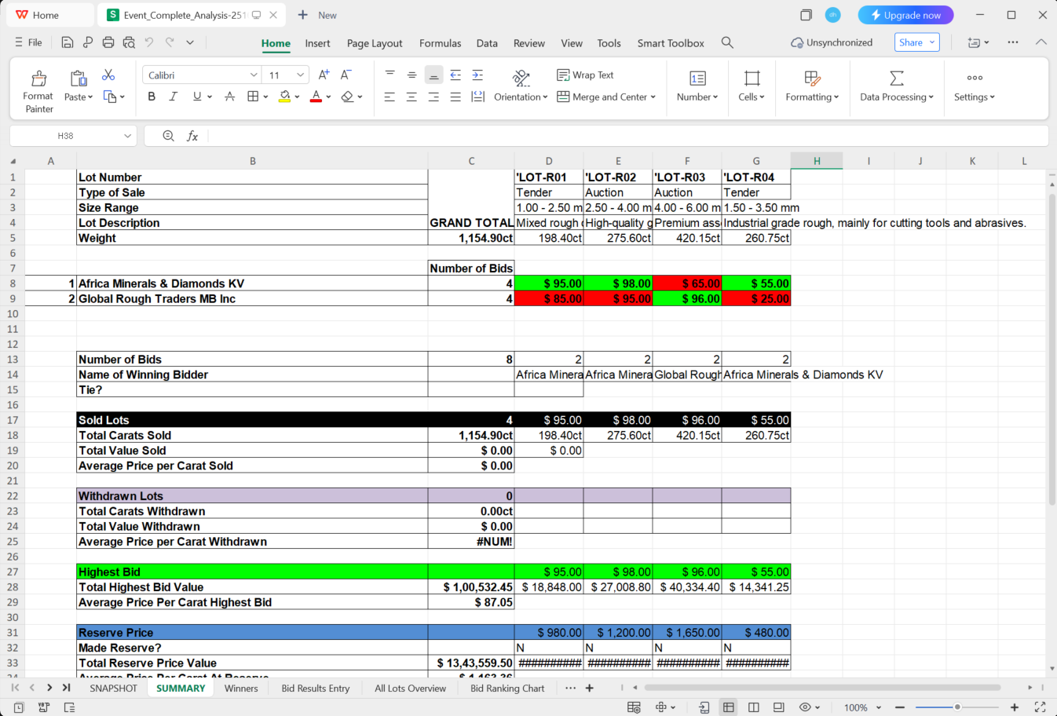Click the formula bar input field
The image size is (1057, 716).
coord(627,136)
